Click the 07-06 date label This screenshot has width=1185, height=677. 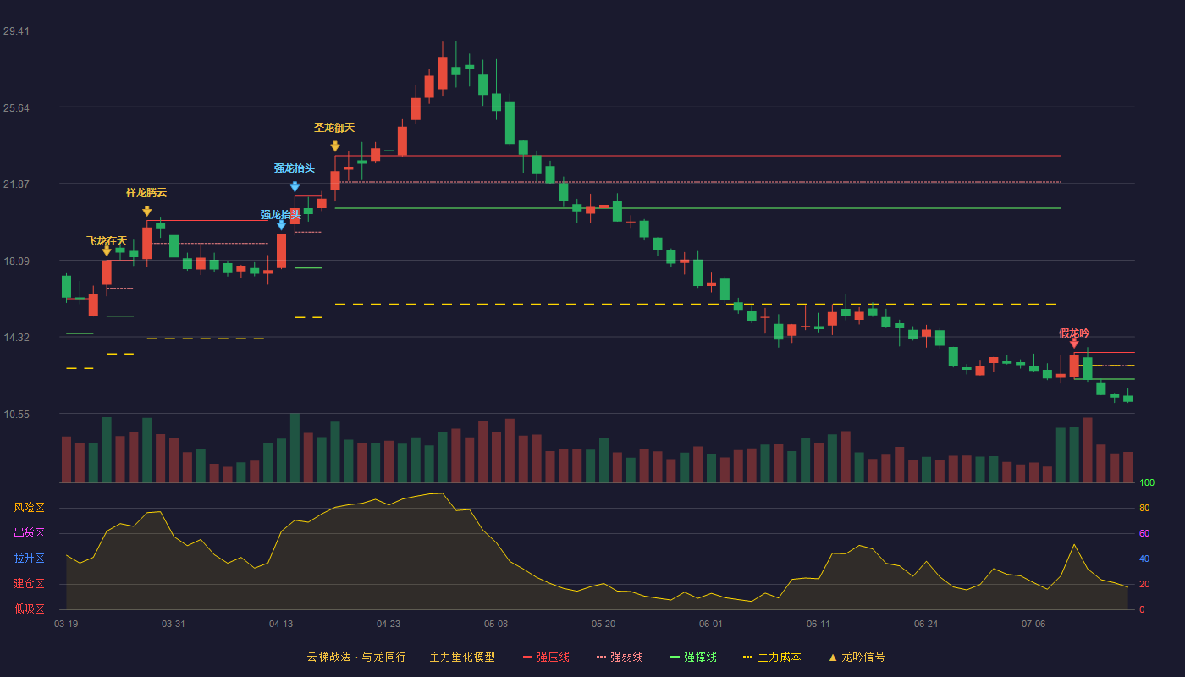point(1033,624)
